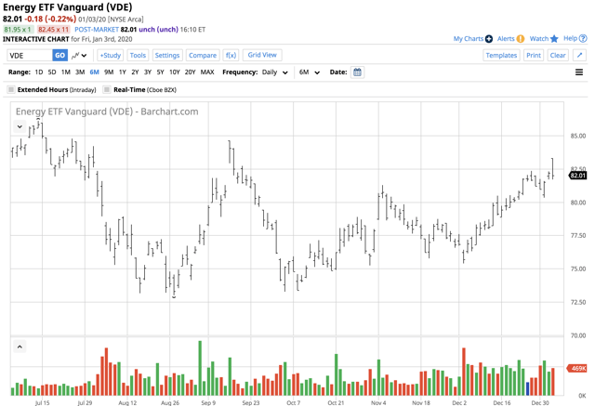Select the MAX range option
595x406 pixels.
tap(206, 72)
